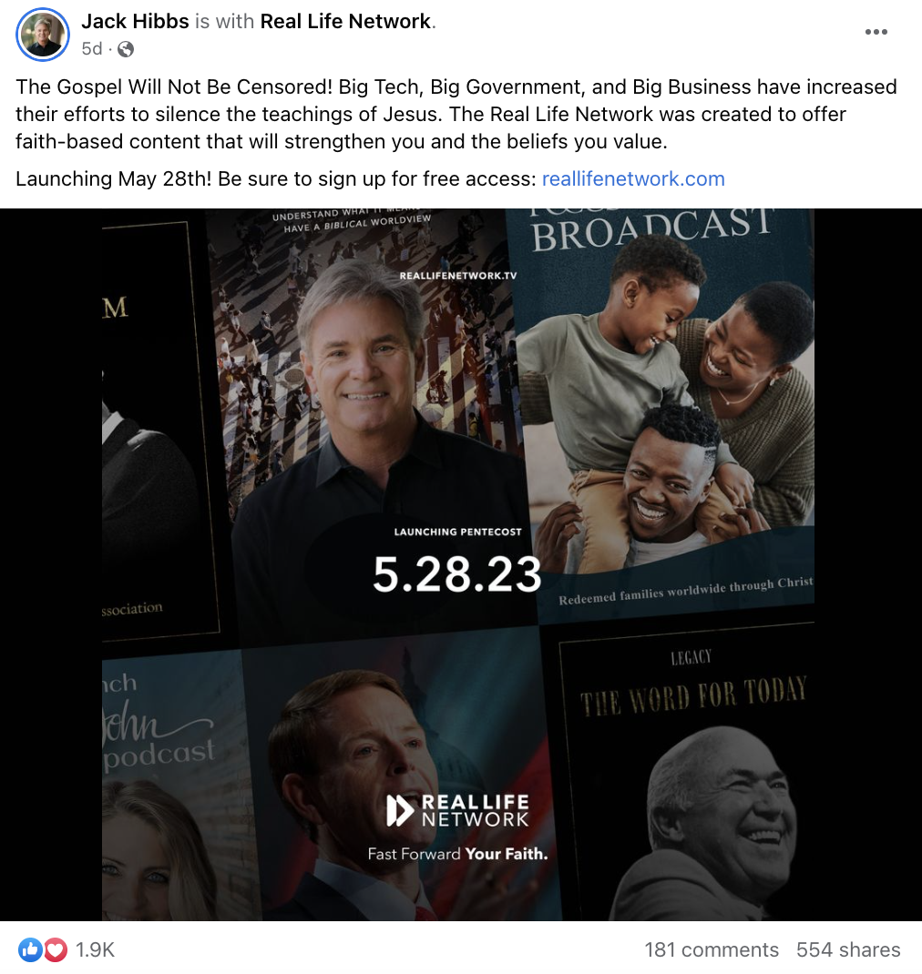Open the Real Life Network page link
Screen dimensions: 922x974
point(345,21)
